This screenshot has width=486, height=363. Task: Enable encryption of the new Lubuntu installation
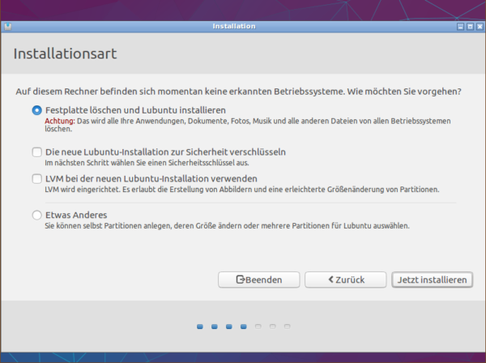[x=37, y=152]
